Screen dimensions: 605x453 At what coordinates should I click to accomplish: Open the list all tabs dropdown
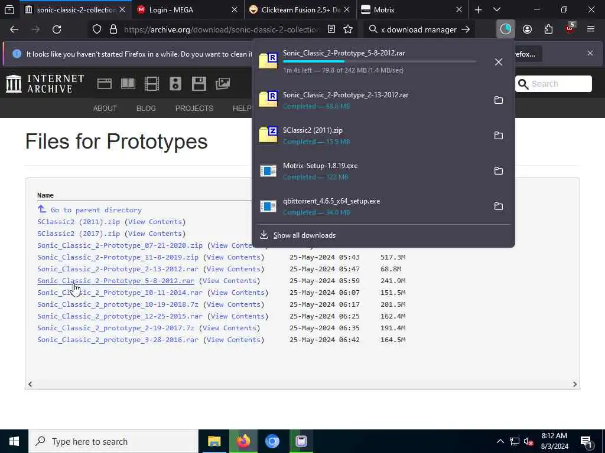tap(496, 9)
